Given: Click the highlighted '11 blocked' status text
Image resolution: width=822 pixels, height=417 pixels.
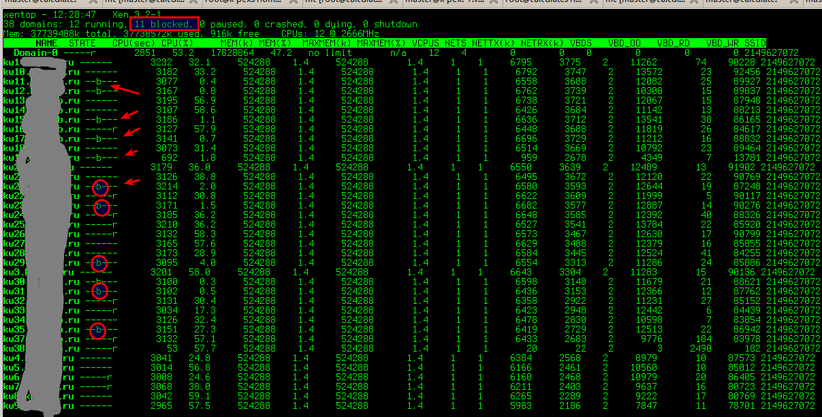Looking at the screenshot, I should 163,24.
